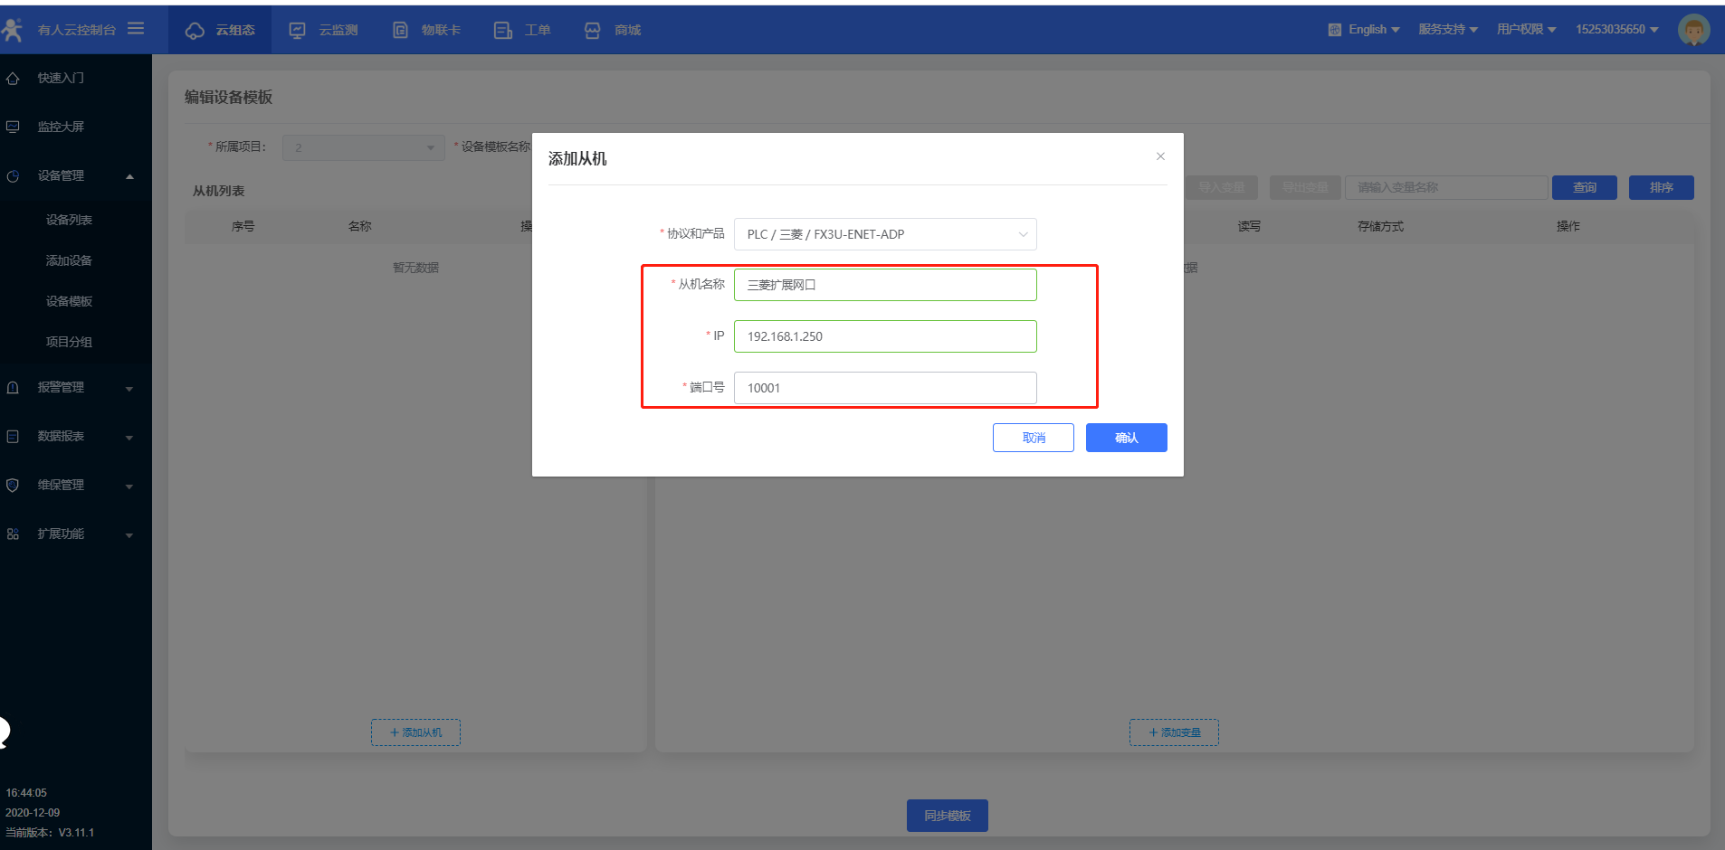Click the user avatar in the top right
The height and width of the screenshot is (850, 1725).
tap(1693, 30)
